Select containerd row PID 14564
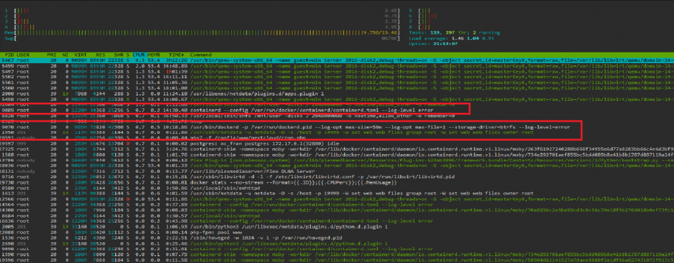 (x=337, y=204)
